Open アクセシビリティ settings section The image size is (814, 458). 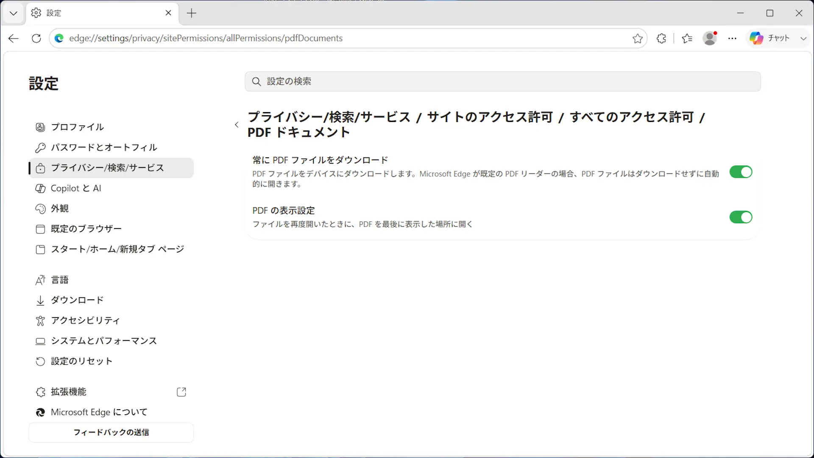coord(111,320)
